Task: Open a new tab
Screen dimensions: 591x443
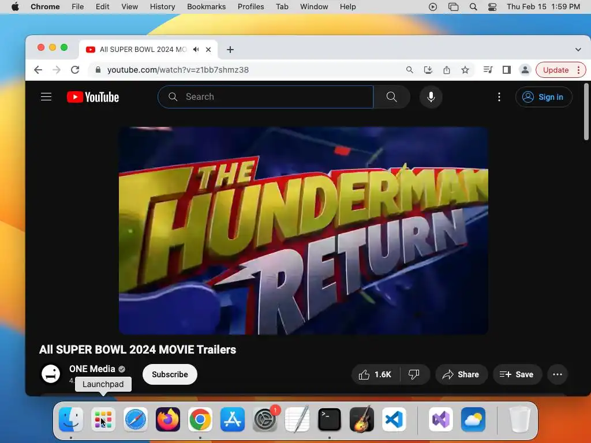Action: coord(230,50)
